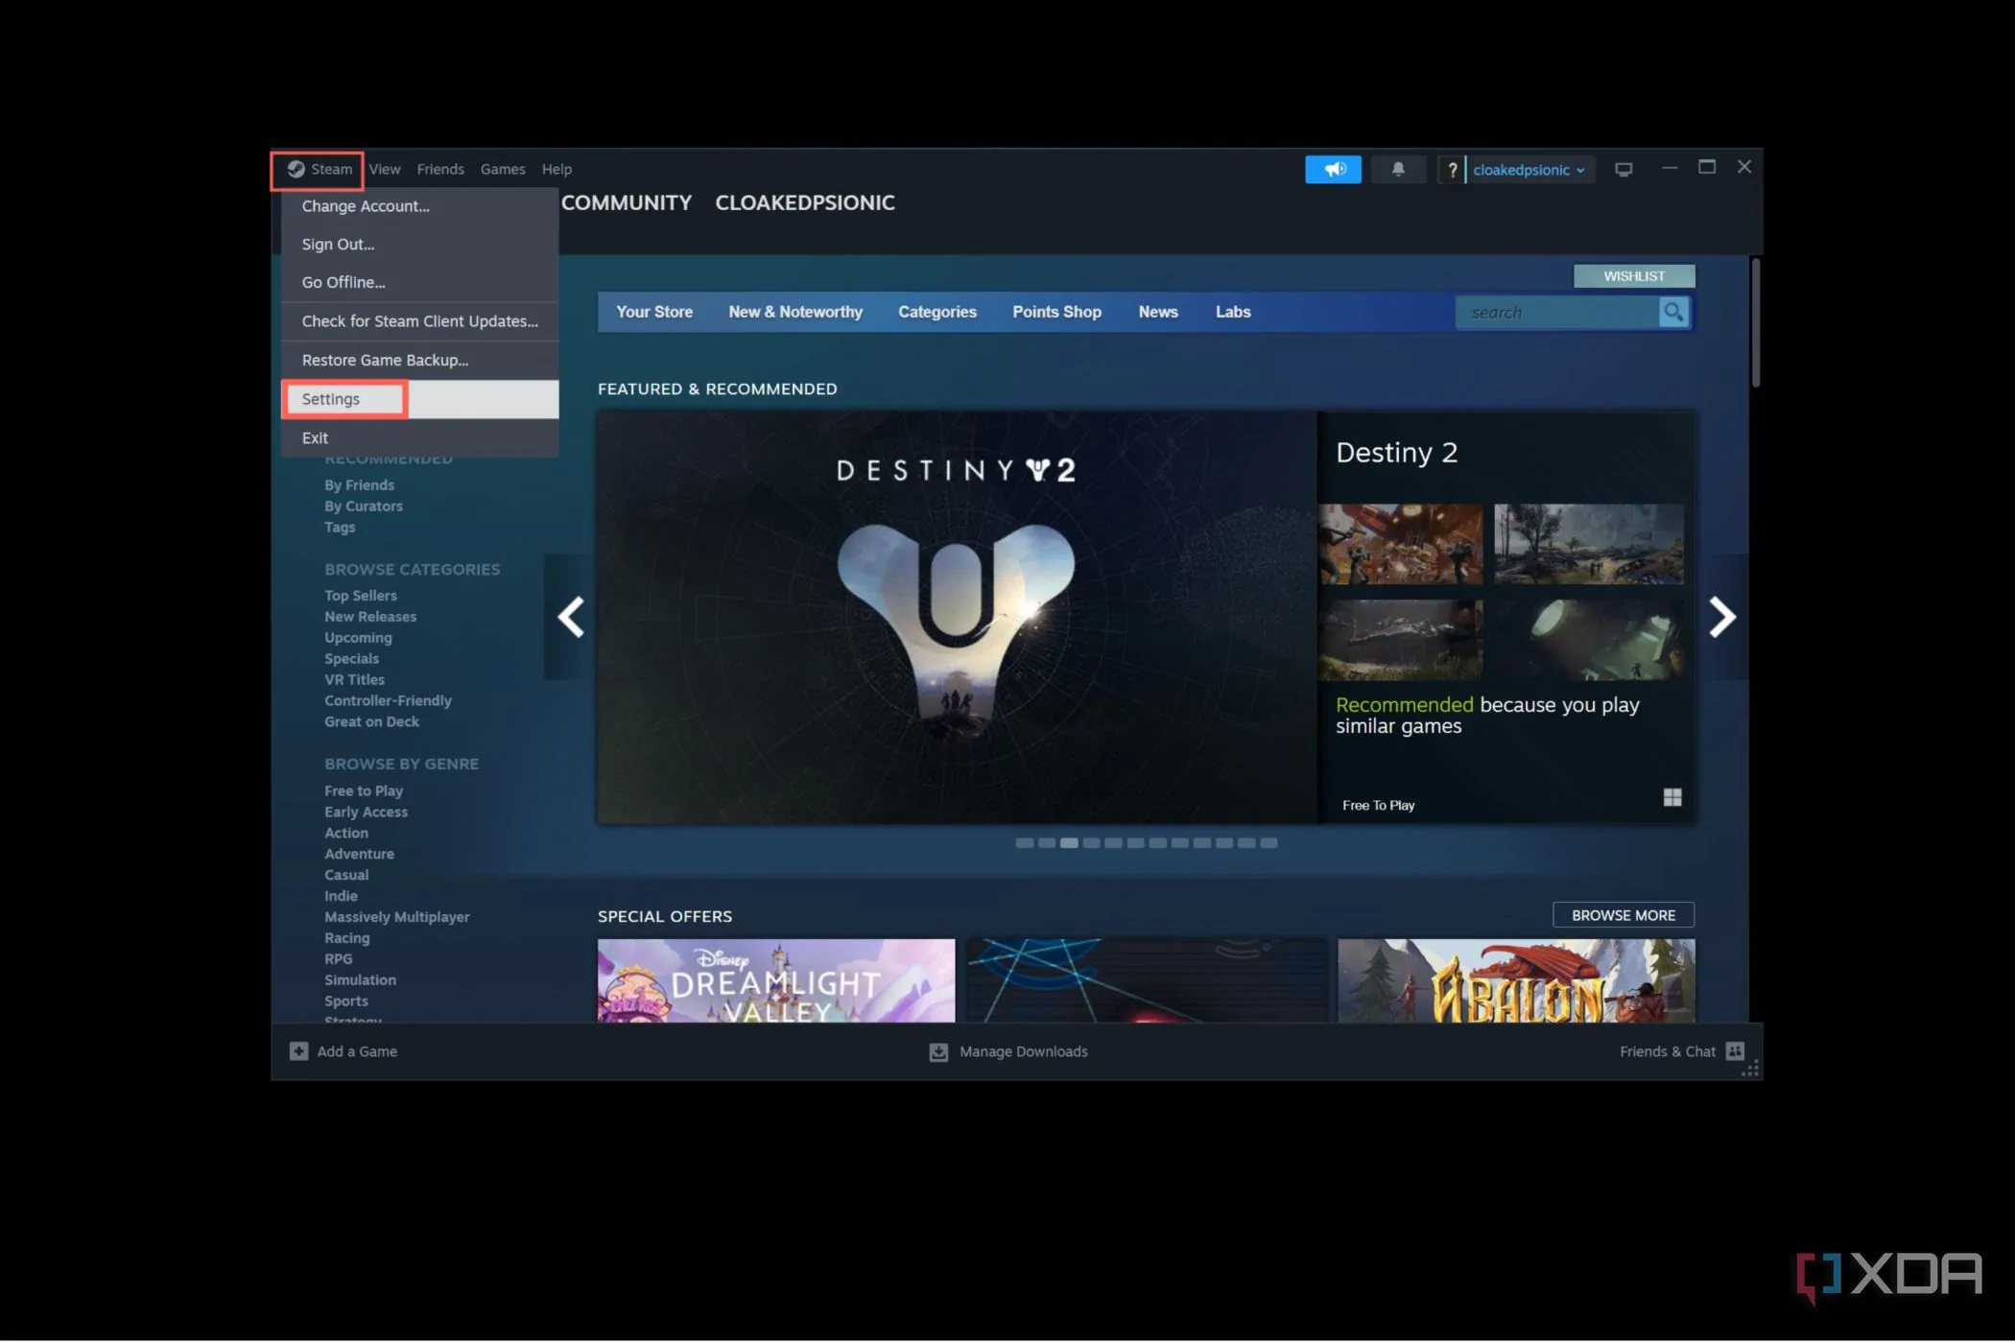Focus the store search field
This screenshot has width=2015, height=1343.
click(x=1556, y=313)
